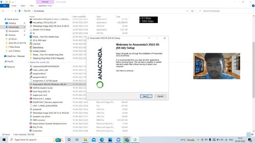Go back using the Explorer back arrow
The width and height of the screenshot is (255, 143).
[3, 11]
